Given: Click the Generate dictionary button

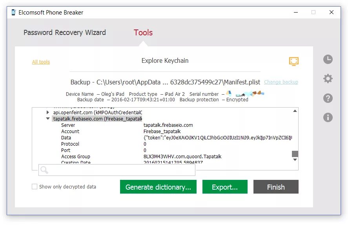Looking at the screenshot, I should click(158, 187).
